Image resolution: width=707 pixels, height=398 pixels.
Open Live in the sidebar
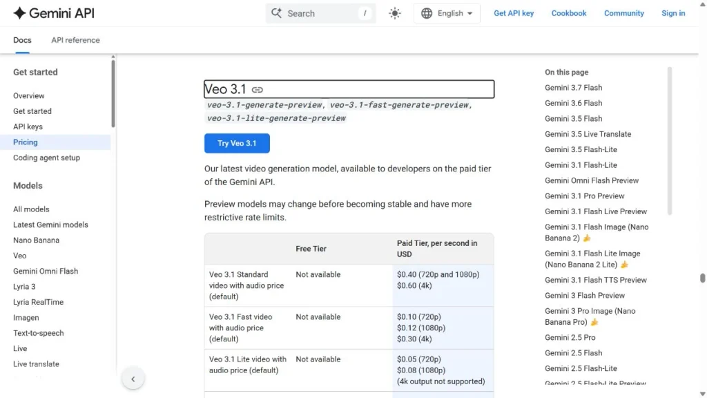[x=20, y=348]
